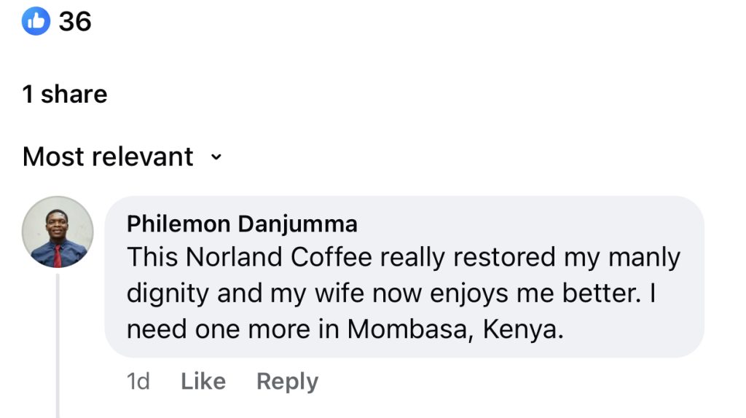Viewport: 746px width, 418px height.
Task: Reply to Philemon Danjumma's comment
Action: 287,381
